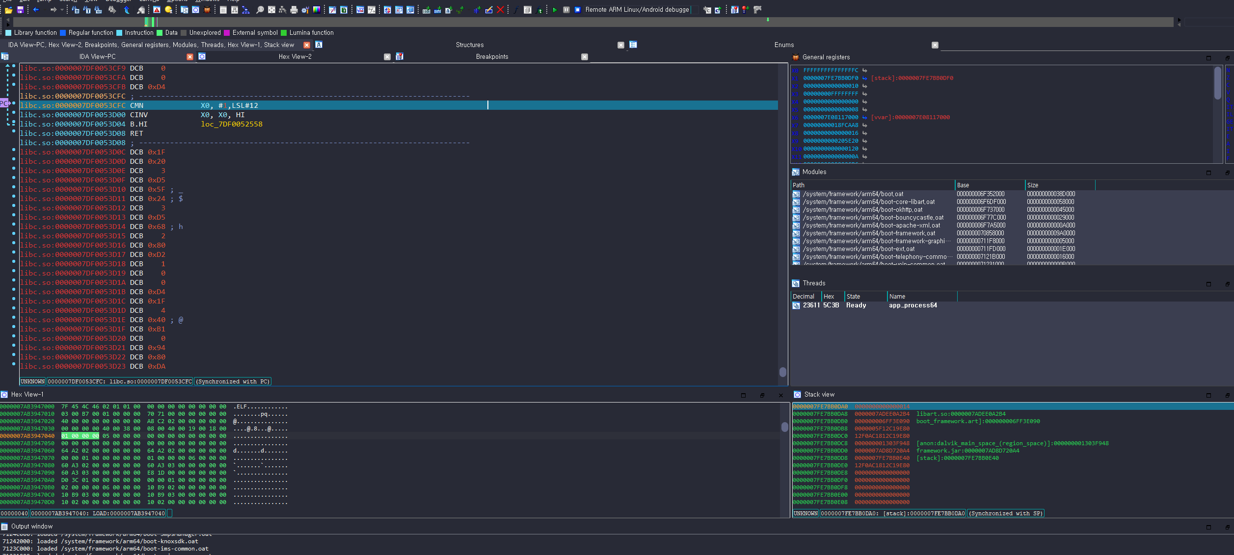Screen dimensions: 1234x555
Task: Click the pencil edit toolbar icon
Action: point(489,10)
